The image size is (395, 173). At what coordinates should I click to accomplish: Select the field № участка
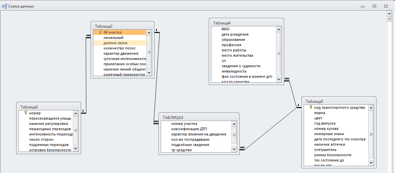[120, 32]
